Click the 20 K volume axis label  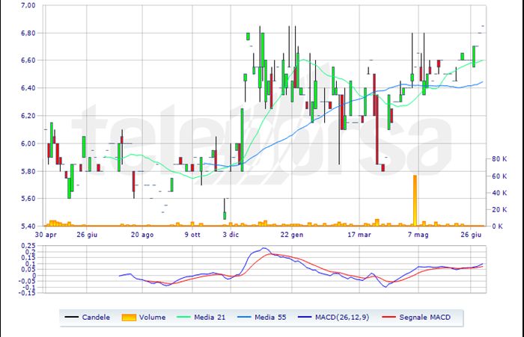tap(499, 209)
